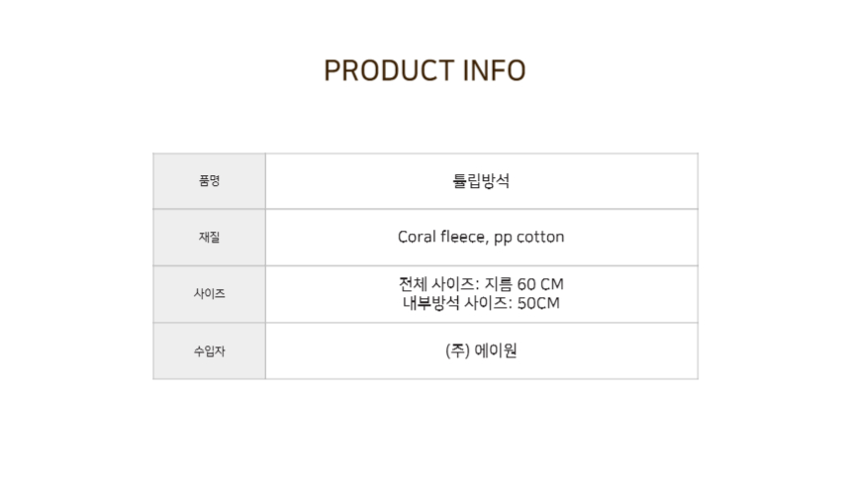Click the 50CM inner cushion value

(x=538, y=303)
